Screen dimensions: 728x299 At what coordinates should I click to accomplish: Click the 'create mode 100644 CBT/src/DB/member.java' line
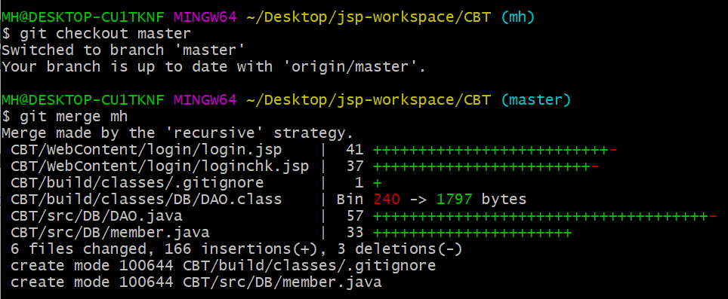pos(196,282)
